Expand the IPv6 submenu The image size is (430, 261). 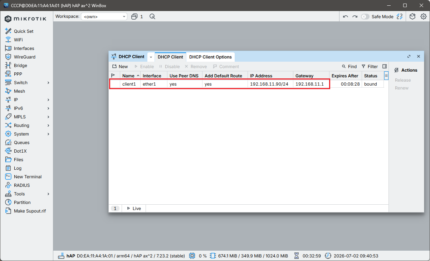(48, 108)
